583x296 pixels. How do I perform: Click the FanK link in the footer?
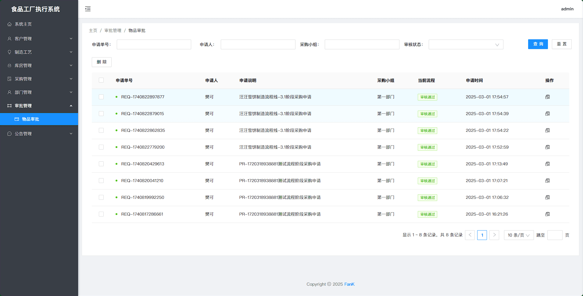click(x=349, y=284)
